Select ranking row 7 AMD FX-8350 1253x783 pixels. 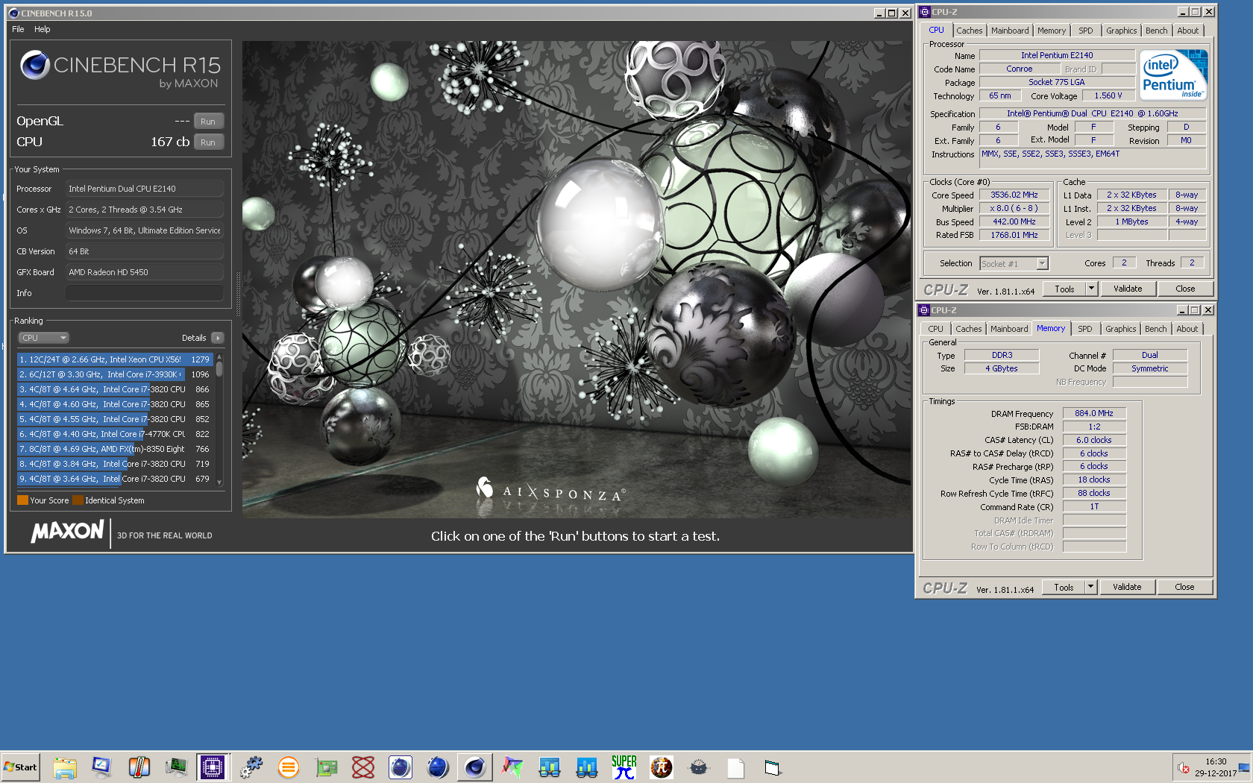click(x=116, y=449)
